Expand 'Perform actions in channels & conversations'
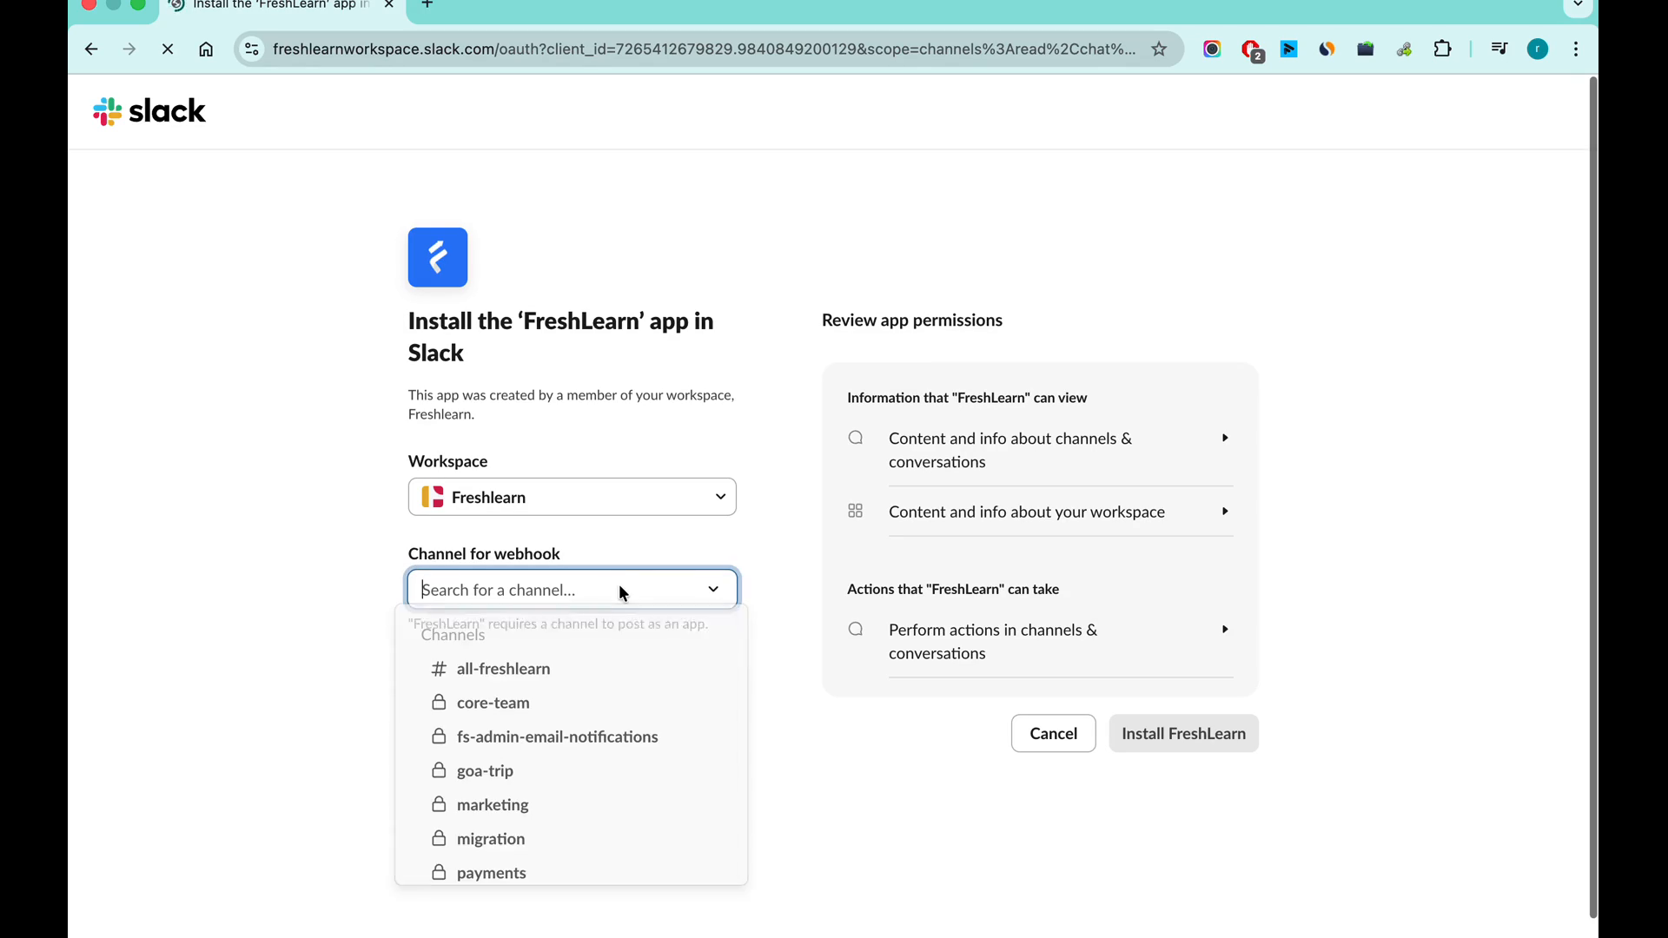The height and width of the screenshot is (938, 1668). (x=1224, y=630)
